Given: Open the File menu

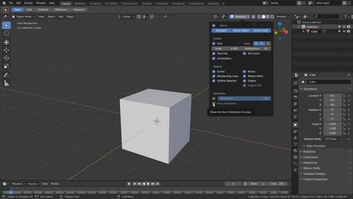Looking at the screenshot, I should click(11, 3).
